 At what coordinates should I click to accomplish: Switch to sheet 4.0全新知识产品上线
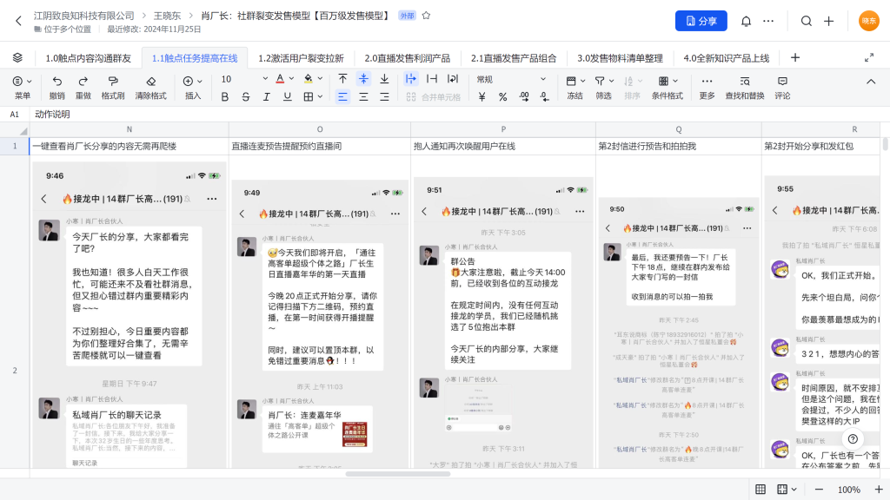[x=726, y=58]
